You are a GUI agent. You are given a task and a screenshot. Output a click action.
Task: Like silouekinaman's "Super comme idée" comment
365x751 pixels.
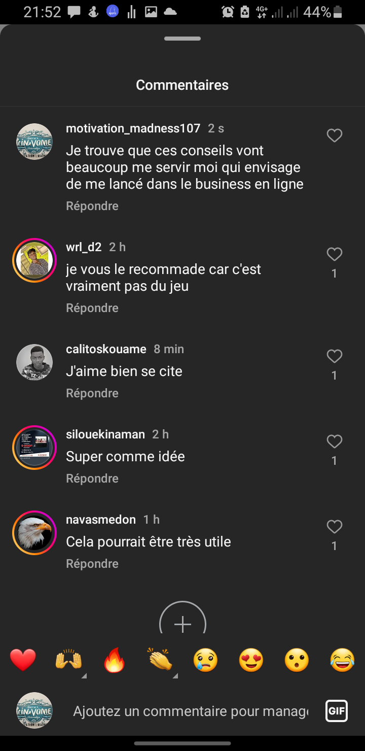tap(334, 442)
